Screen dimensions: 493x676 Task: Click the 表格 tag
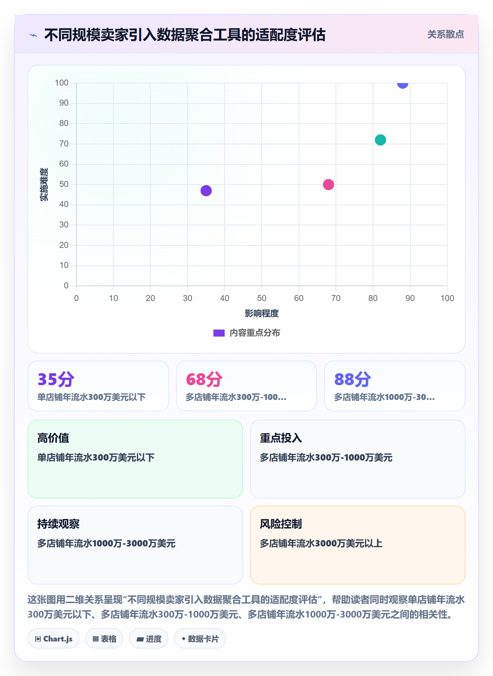[x=104, y=639]
